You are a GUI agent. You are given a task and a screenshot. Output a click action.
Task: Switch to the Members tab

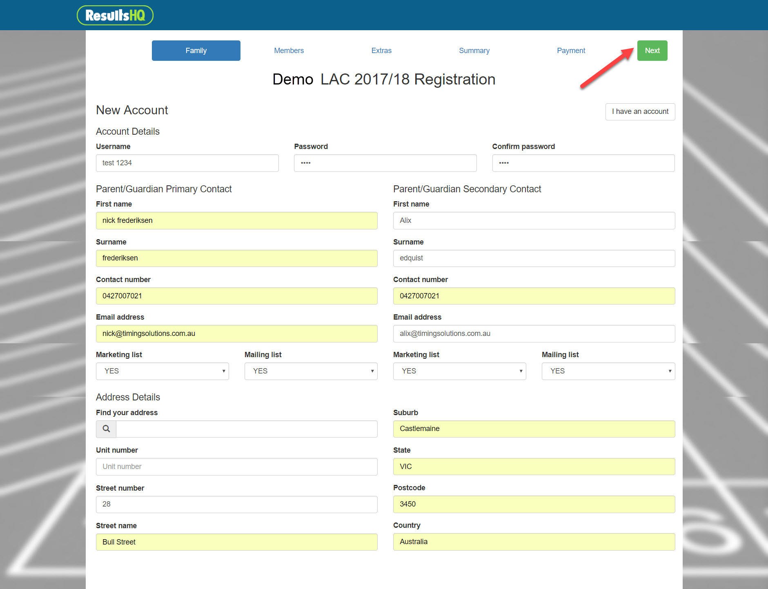[x=289, y=51]
